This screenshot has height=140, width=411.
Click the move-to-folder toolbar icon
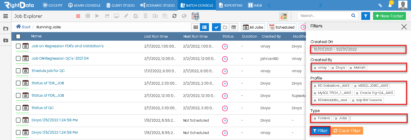(155, 16)
